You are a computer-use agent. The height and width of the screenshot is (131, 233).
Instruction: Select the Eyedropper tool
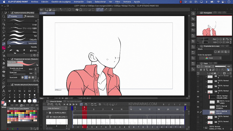click(x=4, y=40)
